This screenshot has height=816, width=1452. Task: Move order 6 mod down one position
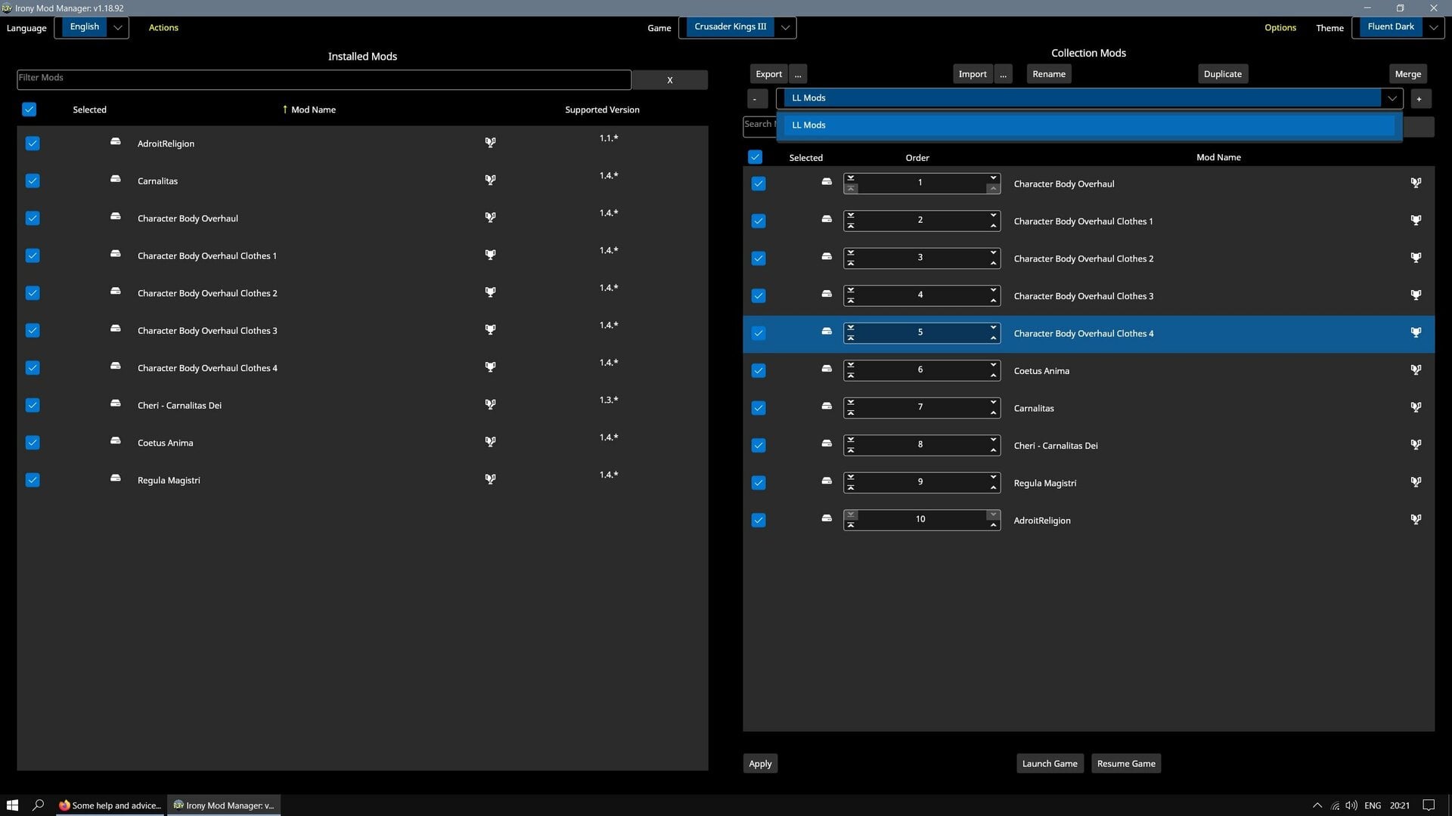993,365
